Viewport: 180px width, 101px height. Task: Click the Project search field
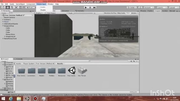click(x=109, y=61)
